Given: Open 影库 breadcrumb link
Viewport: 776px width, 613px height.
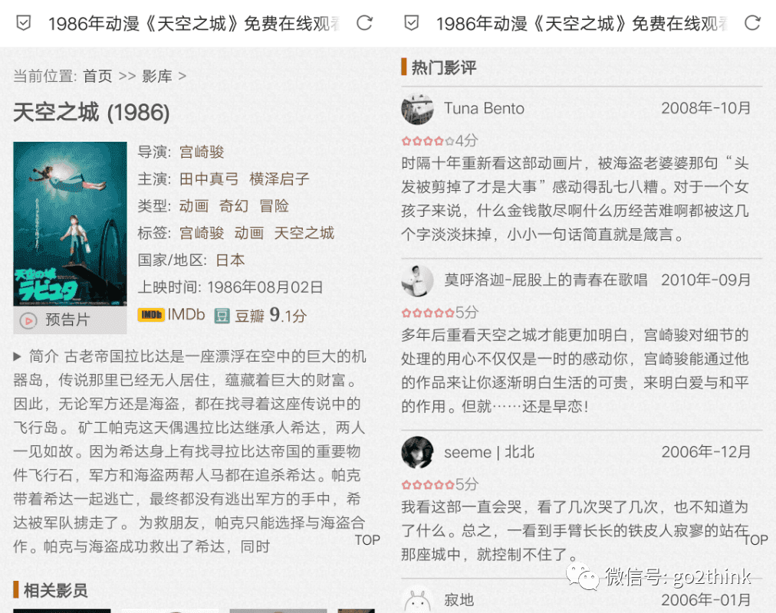Looking at the screenshot, I should coord(157,76).
